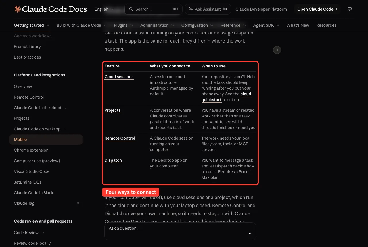
Task: Click the Ask a question input box
Action: click(180, 231)
